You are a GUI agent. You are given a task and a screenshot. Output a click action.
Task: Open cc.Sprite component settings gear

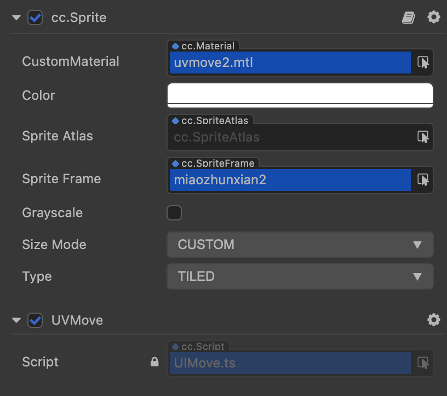[433, 18]
